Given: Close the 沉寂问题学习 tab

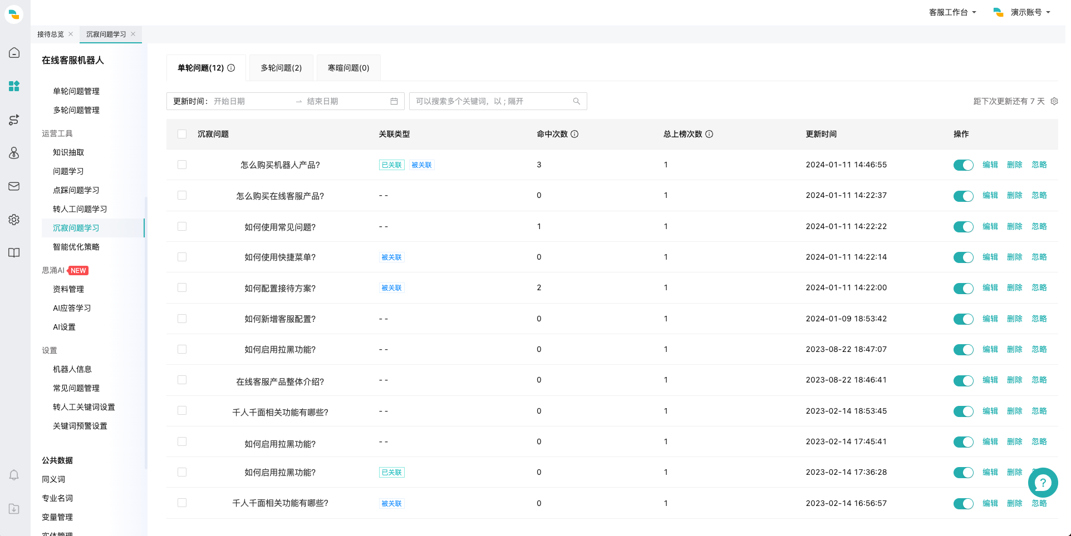Looking at the screenshot, I should [133, 34].
